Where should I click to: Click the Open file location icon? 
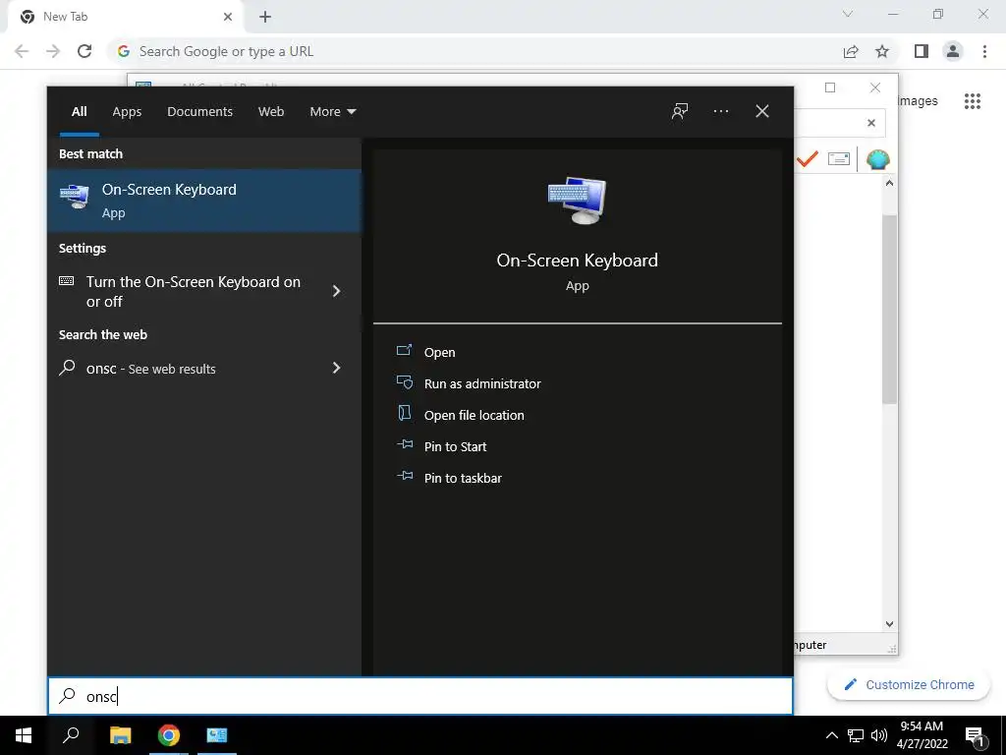tap(404, 414)
